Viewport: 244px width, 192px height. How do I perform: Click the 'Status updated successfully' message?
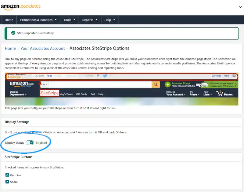pos(35,33)
